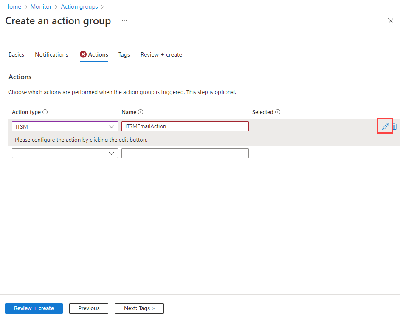Navigate to Home breadcrumb link
400x317 pixels.
coord(13,6)
